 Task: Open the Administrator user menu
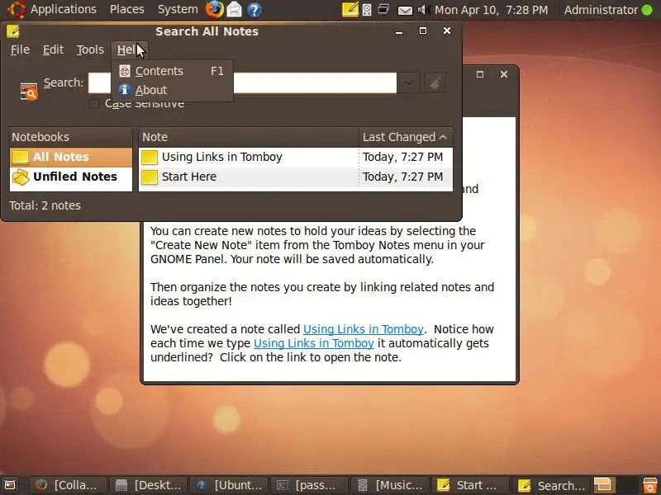pyautogui.click(x=601, y=10)
